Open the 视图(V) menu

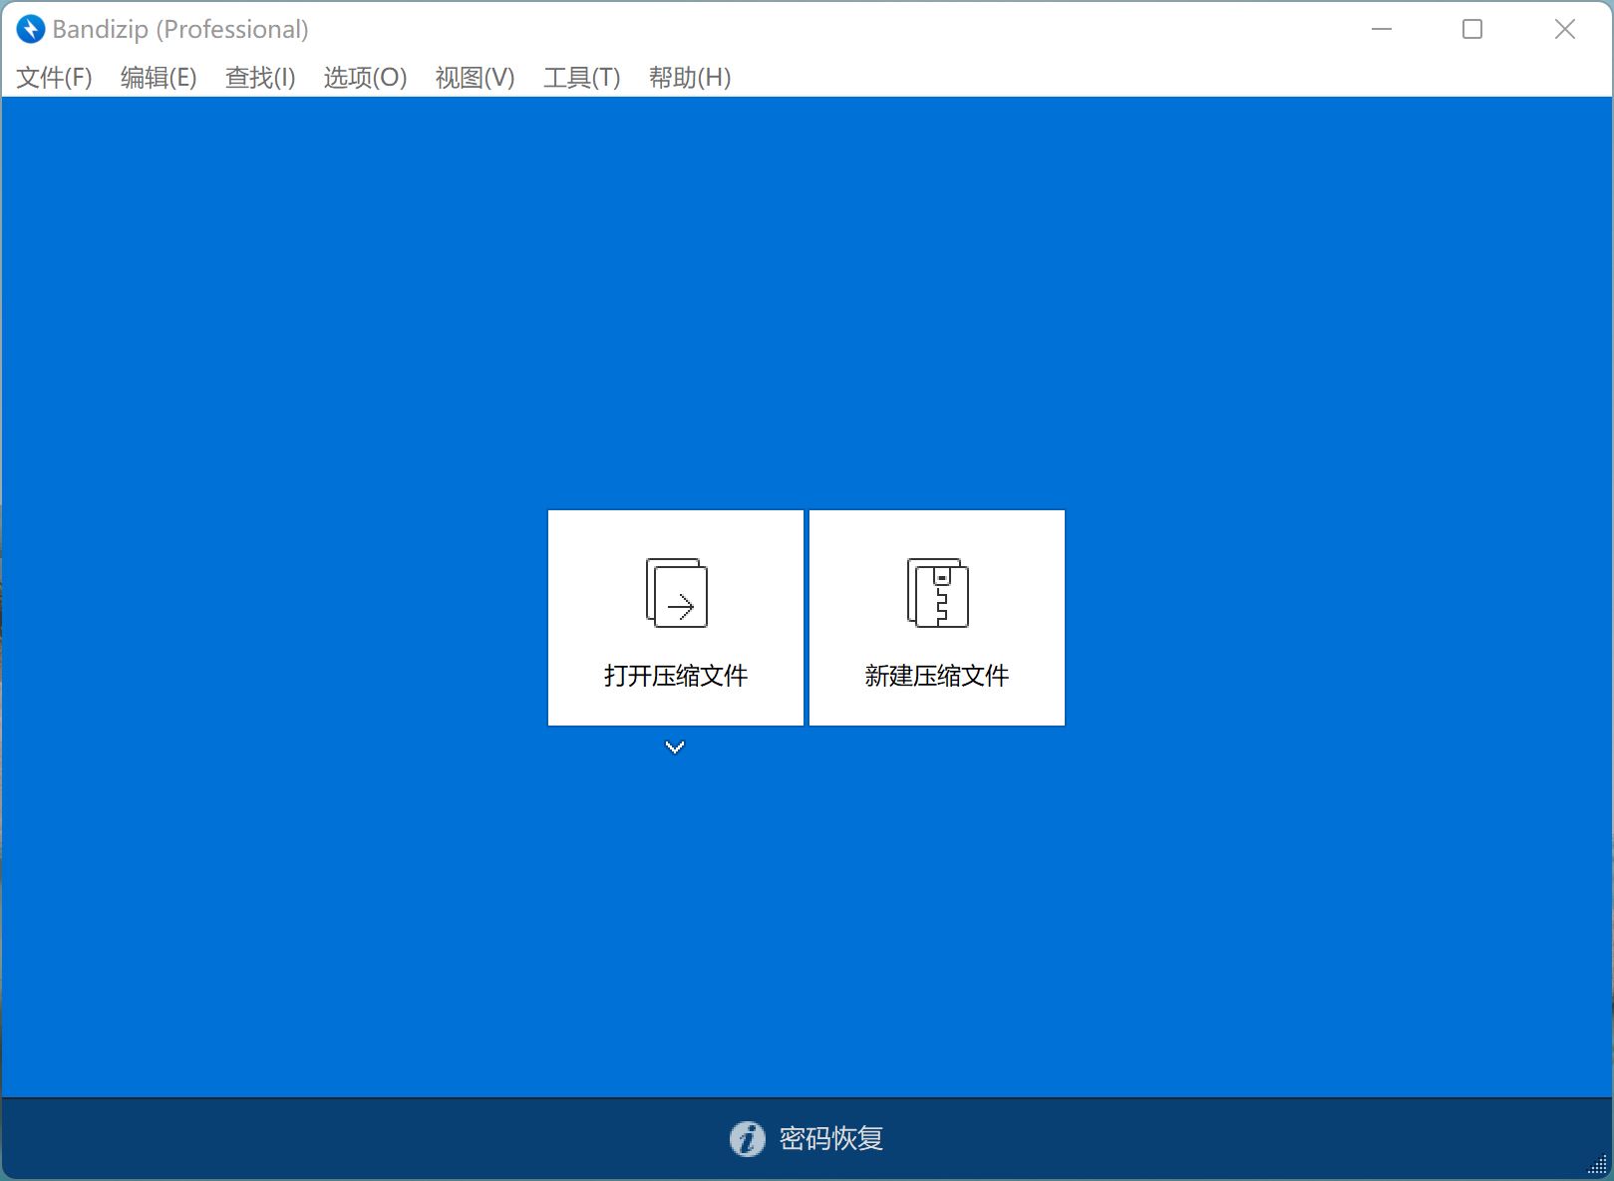point(474,77)
